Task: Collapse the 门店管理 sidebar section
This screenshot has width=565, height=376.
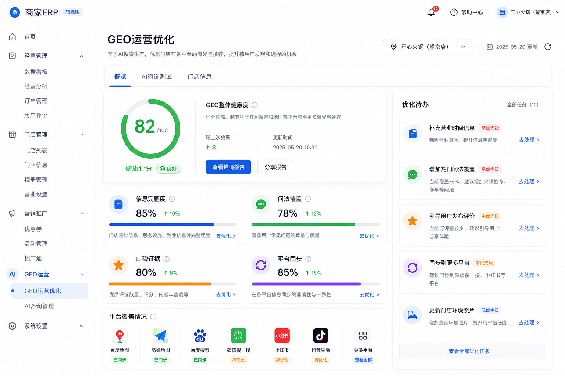Action: coord(82,135)
